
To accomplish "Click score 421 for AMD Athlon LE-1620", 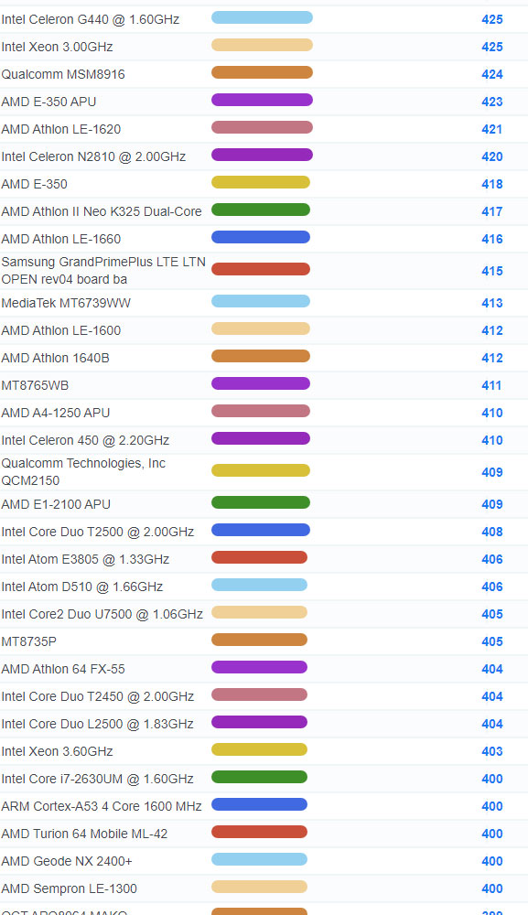I will point(491,129).
